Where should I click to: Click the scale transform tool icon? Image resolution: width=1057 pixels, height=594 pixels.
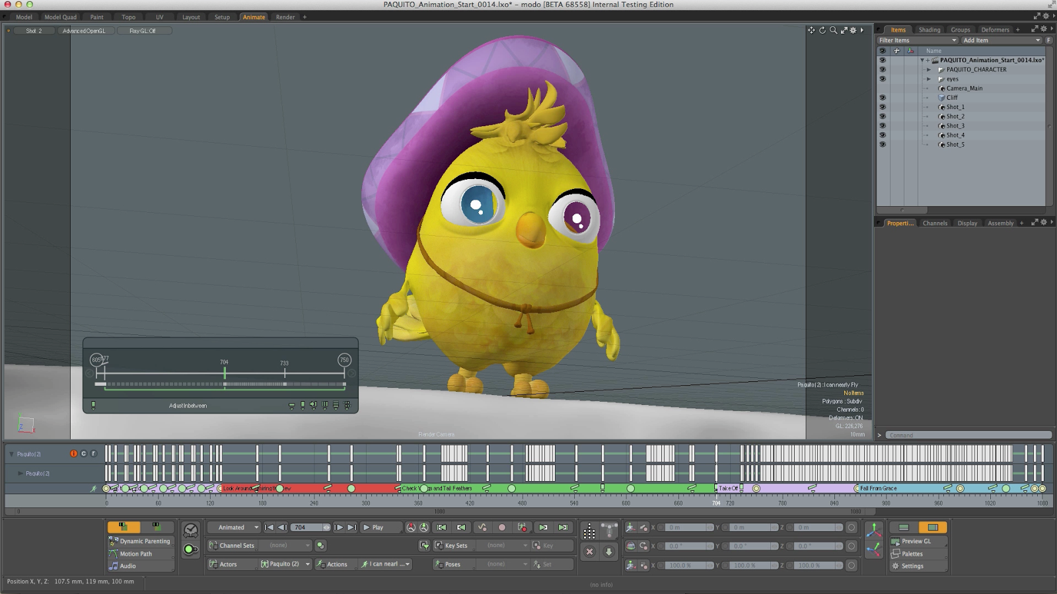pyautogui.click(x=630, y=566)
